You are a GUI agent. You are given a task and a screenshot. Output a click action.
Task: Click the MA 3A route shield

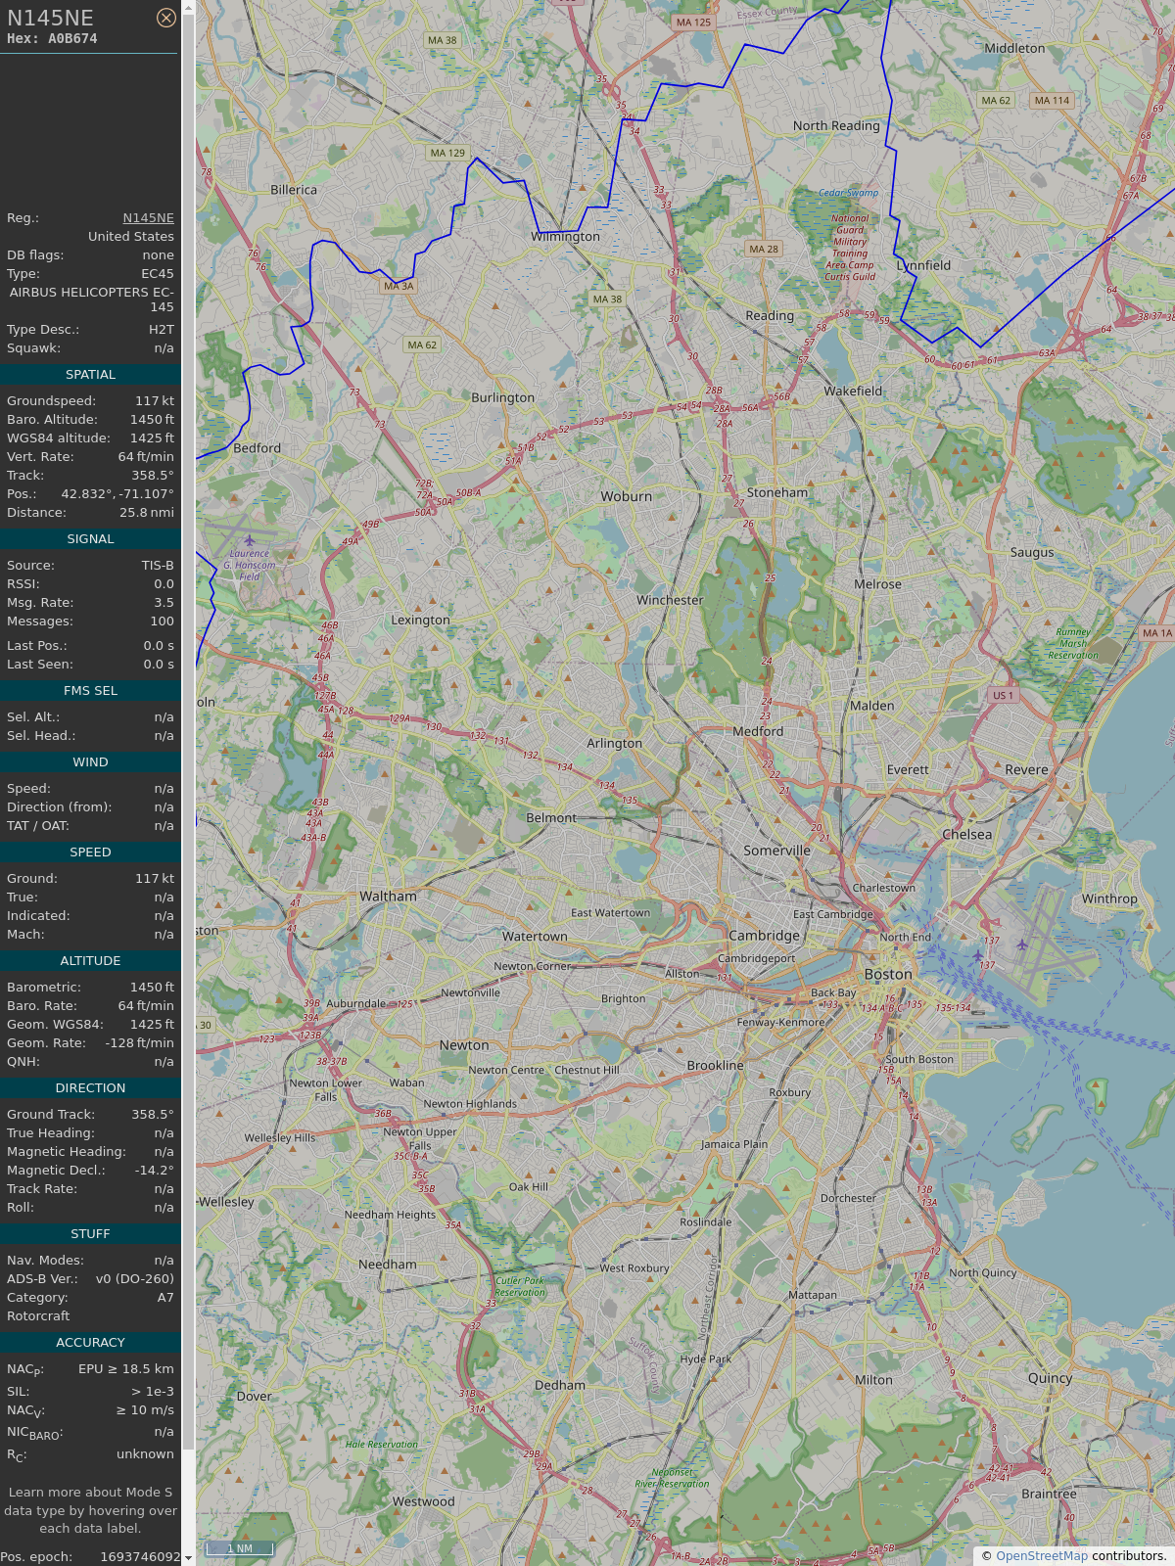pos(399,286)
